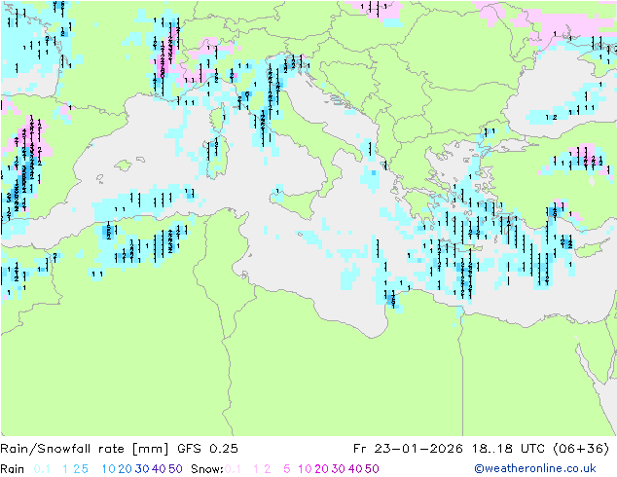Viewport: 617px width, 477px height.
Task: Click the rain legend value 50
Action: click(x=175, y=469)
